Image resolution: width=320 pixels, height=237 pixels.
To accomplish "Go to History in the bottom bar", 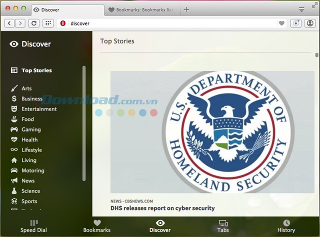I will [286, 226].
